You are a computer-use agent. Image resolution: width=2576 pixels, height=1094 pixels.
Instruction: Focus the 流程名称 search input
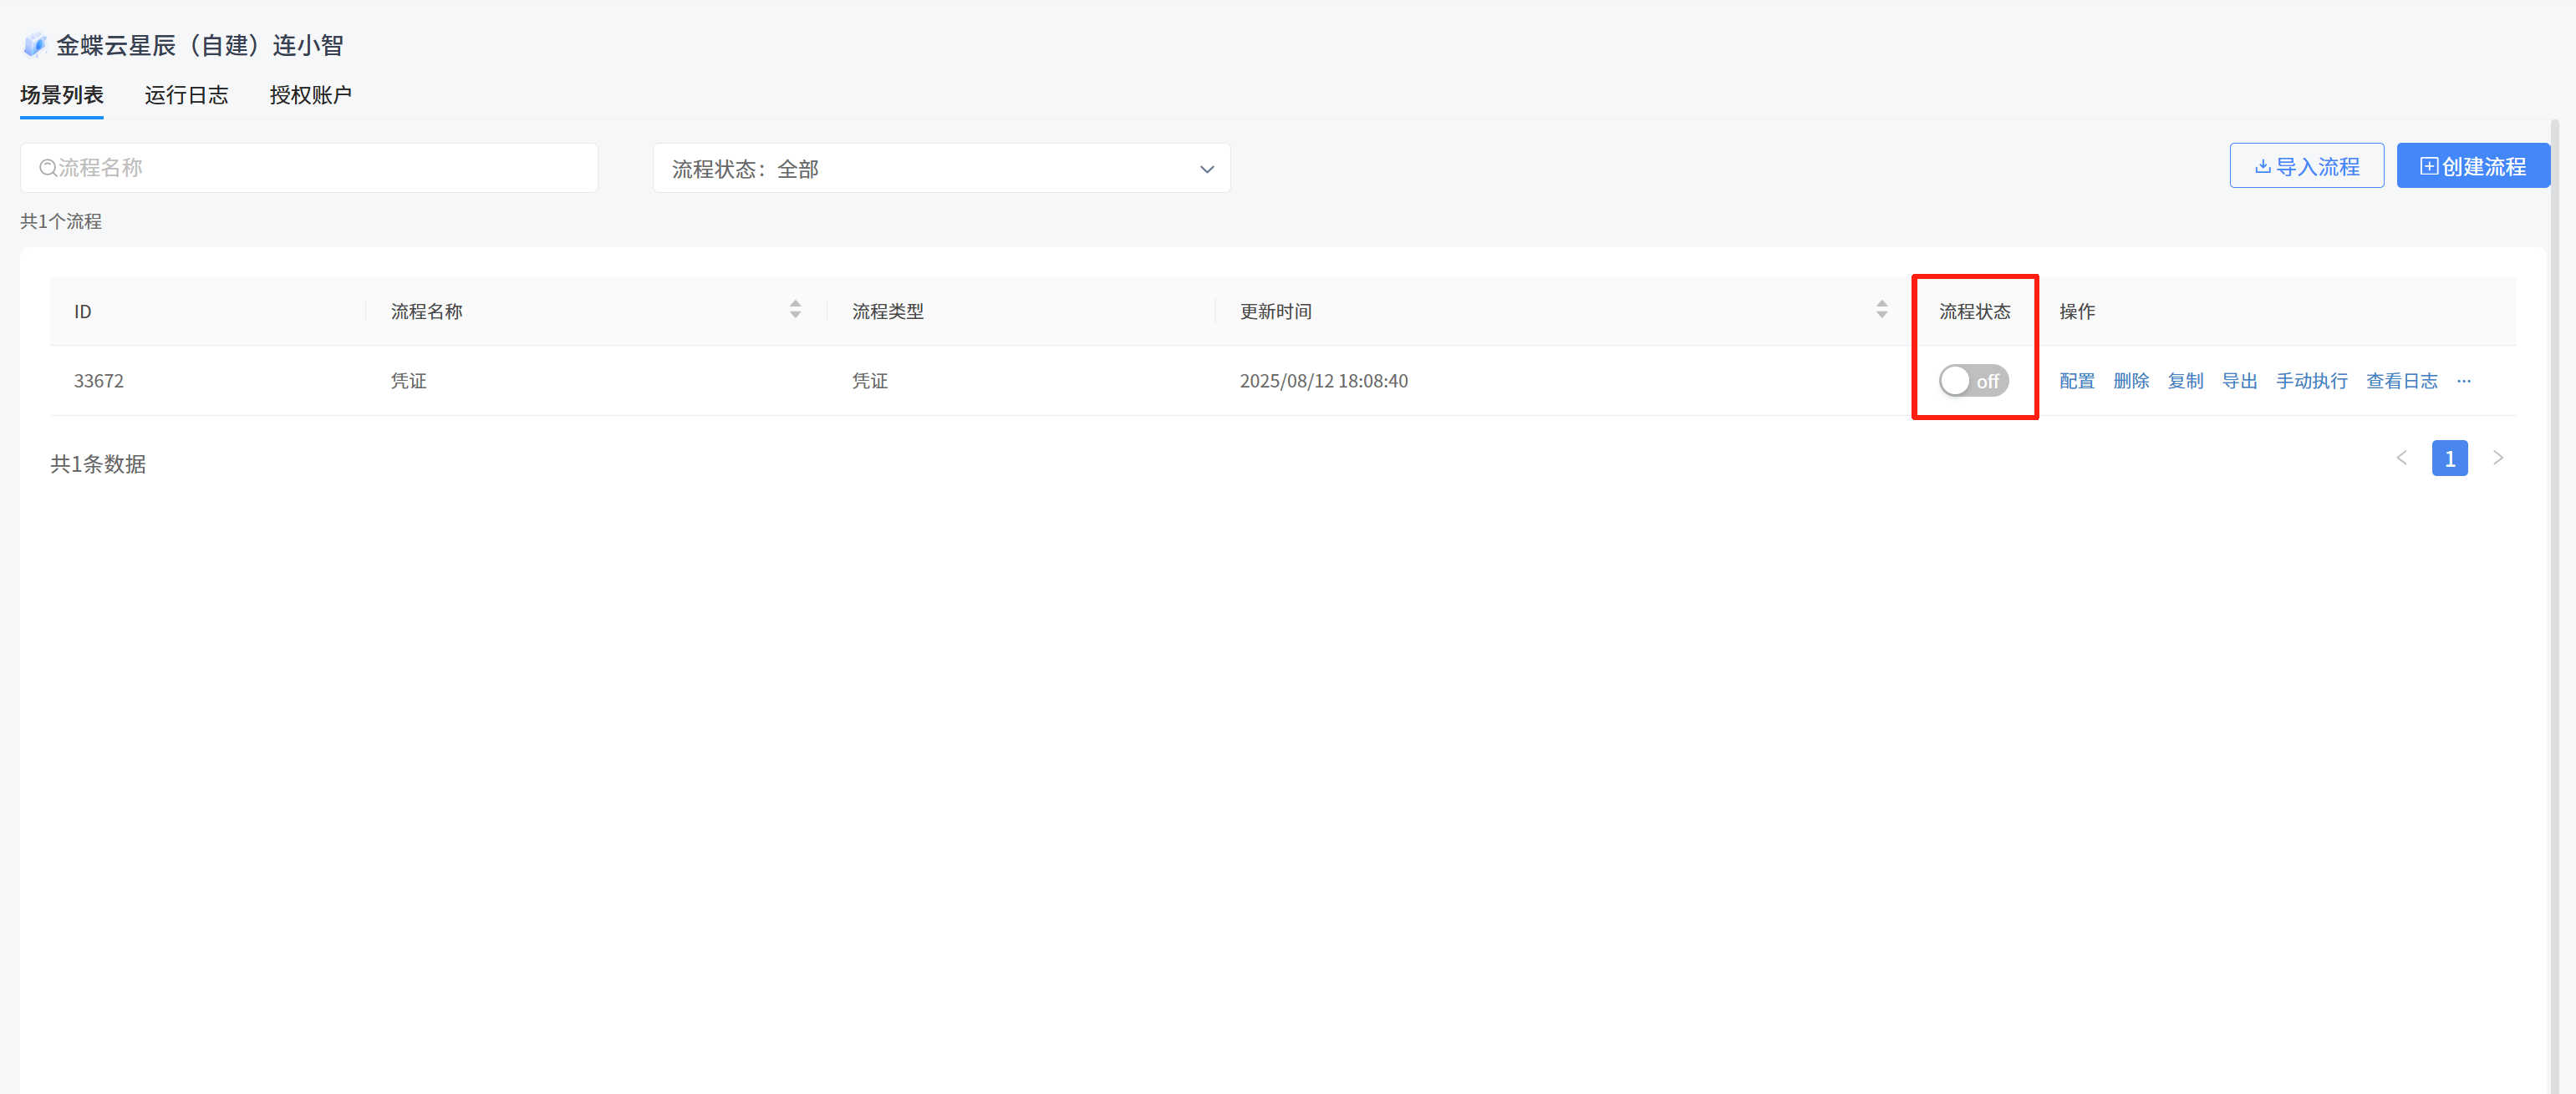309,168
